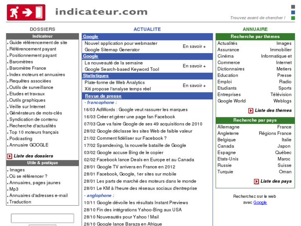Viewport: 301px width, 226px height.
Task: Open the Liste des dossiers link
Action: 34,156
